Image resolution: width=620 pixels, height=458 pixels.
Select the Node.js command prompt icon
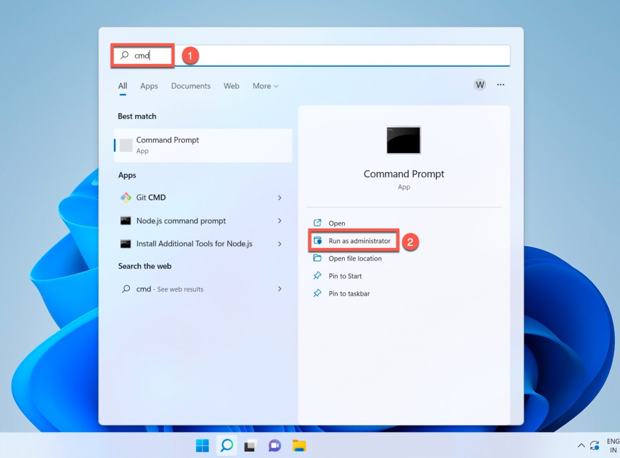click(126, 221)
